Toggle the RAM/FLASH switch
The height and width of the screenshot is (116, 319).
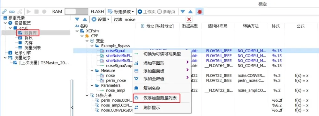pyautogui.click(x=77, y=11)
